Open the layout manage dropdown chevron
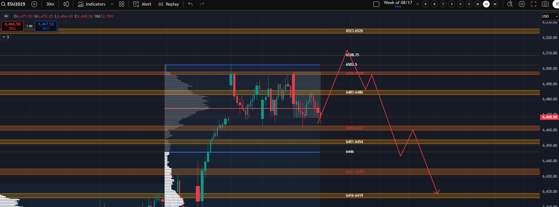The width and height of the screenshot is (559, 207). tap(418, 4)
